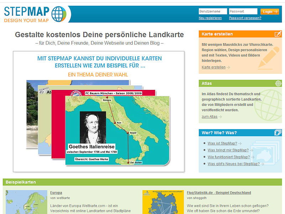The width and height of the screenshot is (285, 214).
Task: Click the globe icon in Atlas header
Action: 278,83
